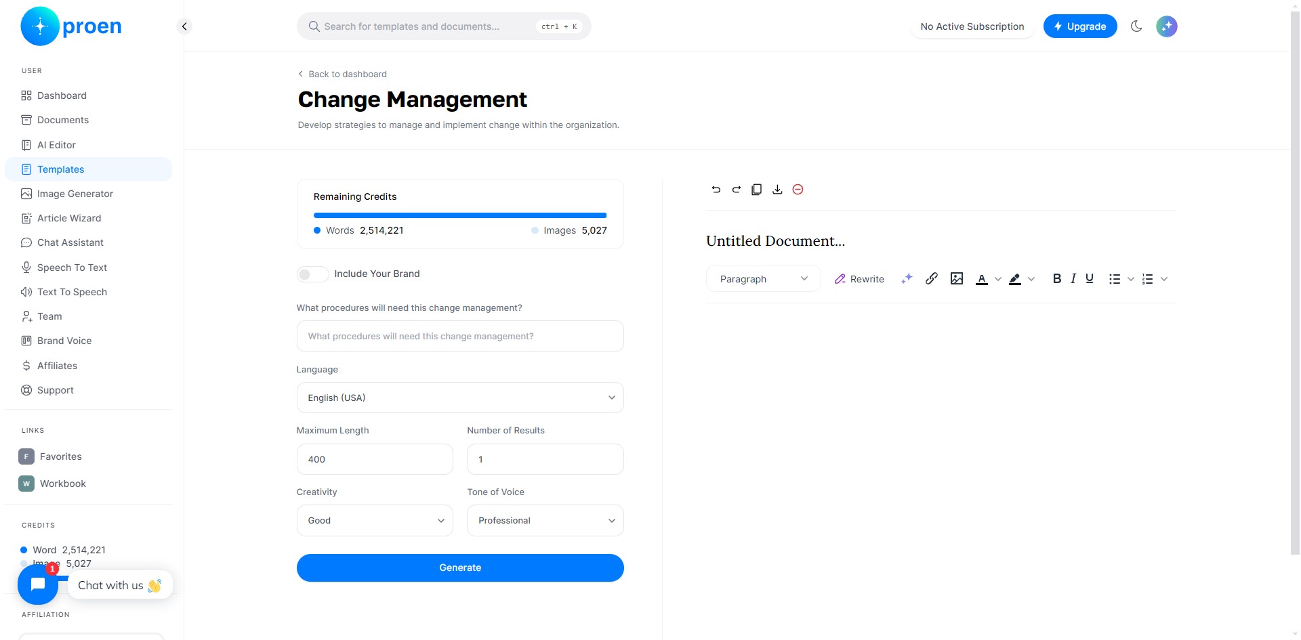Open the Language dropdown English (USA)
Image resolution: width=1301 pixels, height=640 pixels.
[x=460, y=398]
